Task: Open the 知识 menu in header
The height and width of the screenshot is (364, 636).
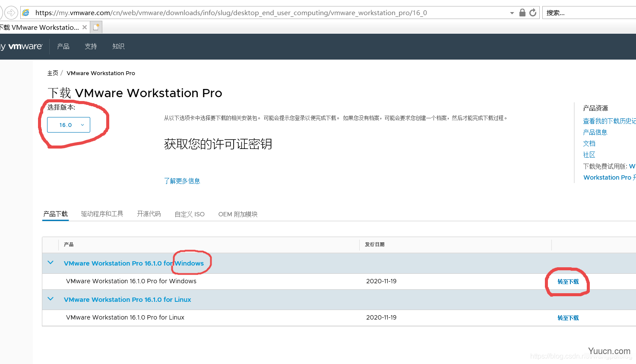Action: tap(118, 46)
